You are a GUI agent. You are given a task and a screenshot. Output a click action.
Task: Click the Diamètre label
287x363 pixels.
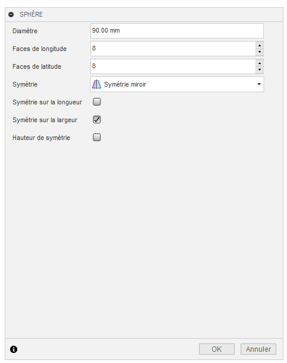point(25,31)
